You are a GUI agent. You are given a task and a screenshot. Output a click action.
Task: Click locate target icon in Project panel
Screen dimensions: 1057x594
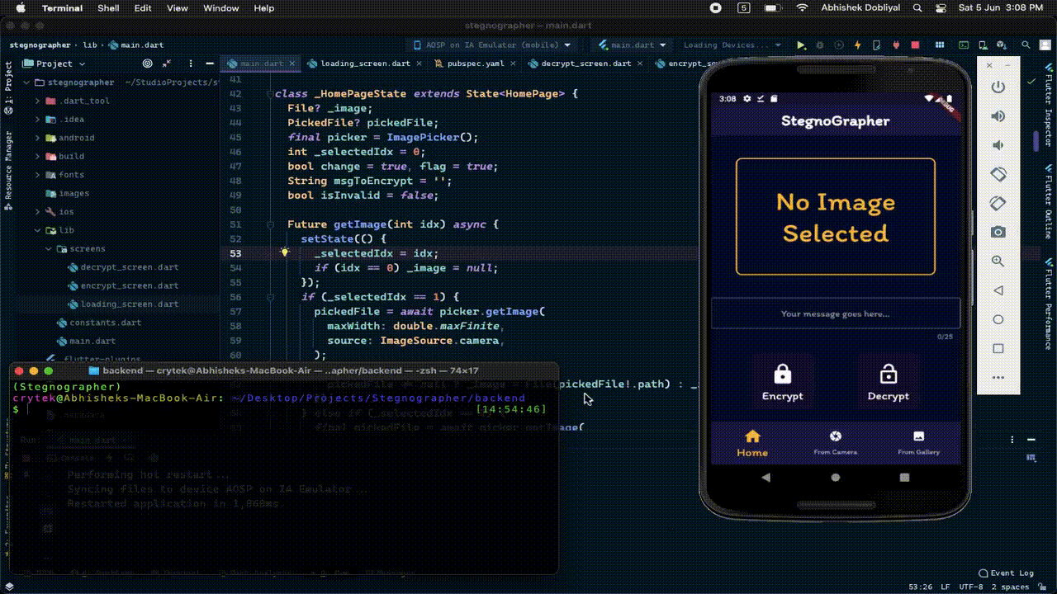coord(148,64)
